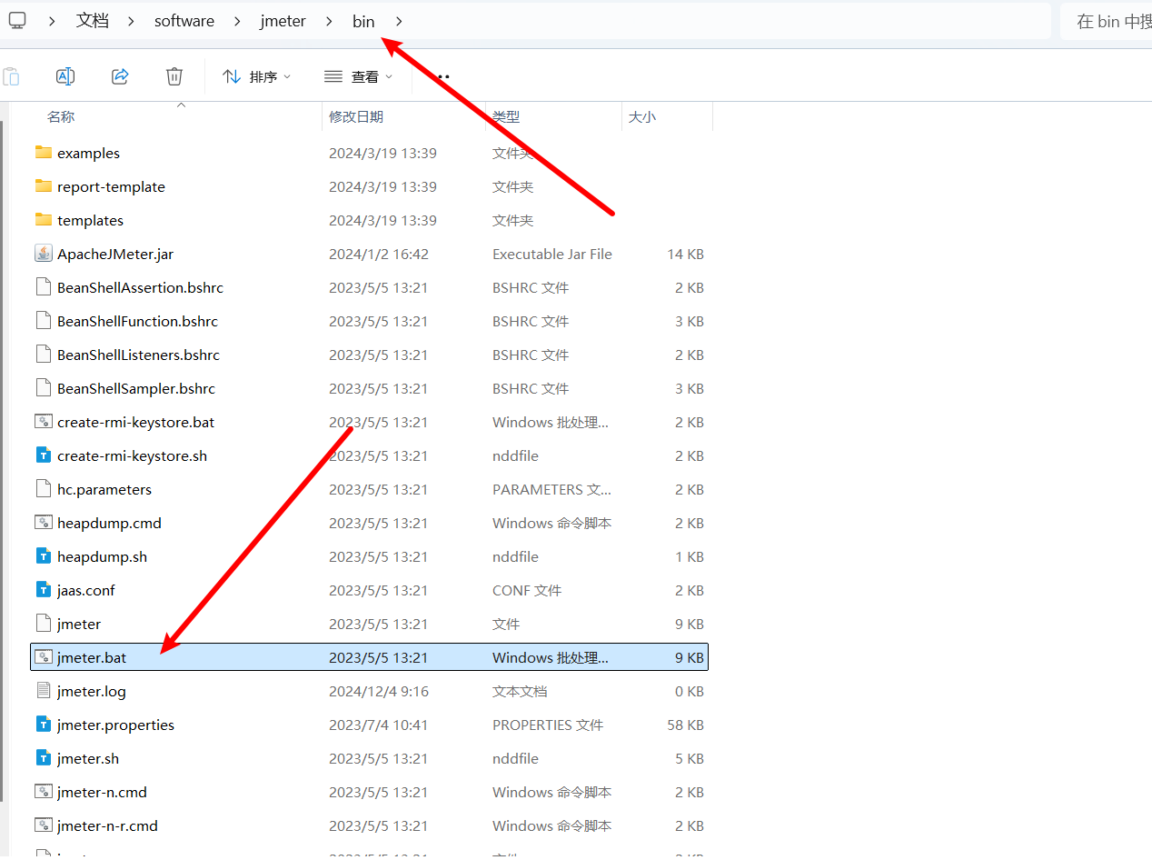
Task: Sort by the 类型 column header
Action: coord(506,116)
